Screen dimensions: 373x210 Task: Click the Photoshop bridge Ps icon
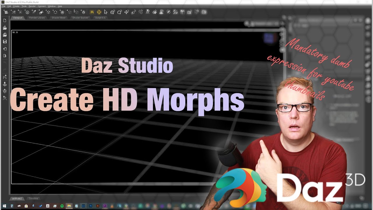pos(5,77)
